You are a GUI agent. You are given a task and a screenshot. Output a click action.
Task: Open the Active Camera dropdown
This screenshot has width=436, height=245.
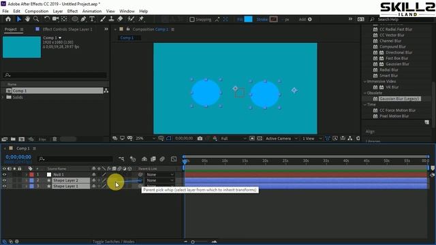(281, 138)
